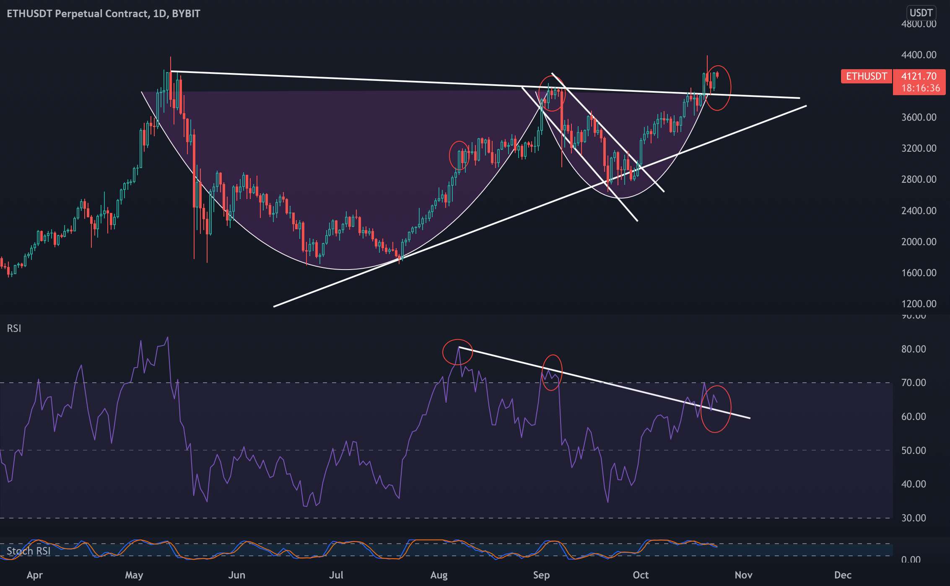Image resolution: width=950 pixels, height=586 pixels.
Task: Click the 1200.00 price axis label
Action: [919, 304]
